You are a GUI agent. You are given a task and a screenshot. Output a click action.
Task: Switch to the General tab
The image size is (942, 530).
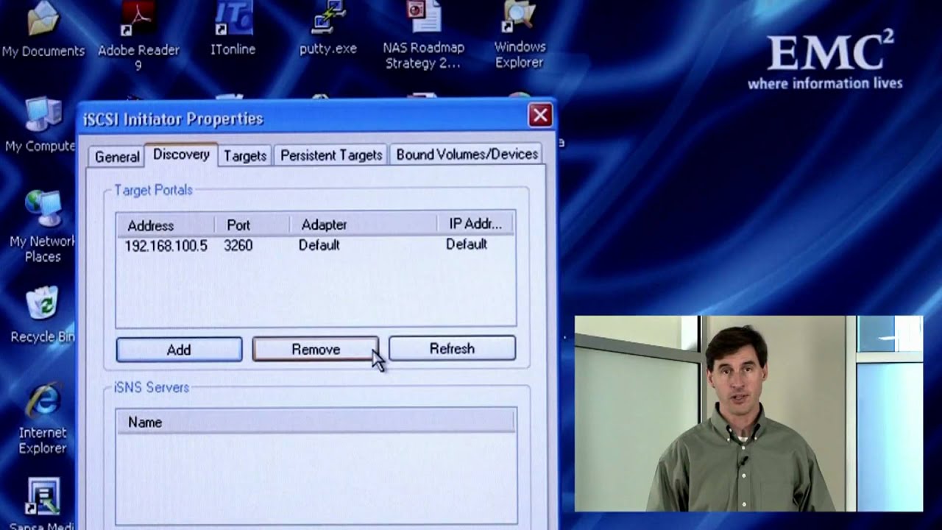[117, 157]
